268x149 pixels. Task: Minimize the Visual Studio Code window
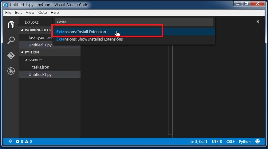coord(238,3)
